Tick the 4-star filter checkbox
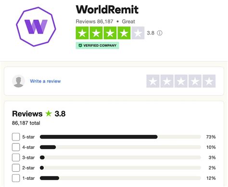The width and height of the screenshot is (228, 187). point(16,147)
